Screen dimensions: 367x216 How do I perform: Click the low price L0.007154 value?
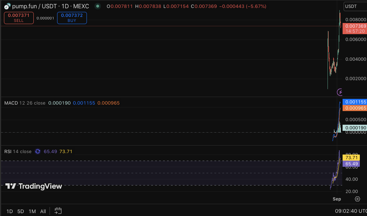coord(176,6)
